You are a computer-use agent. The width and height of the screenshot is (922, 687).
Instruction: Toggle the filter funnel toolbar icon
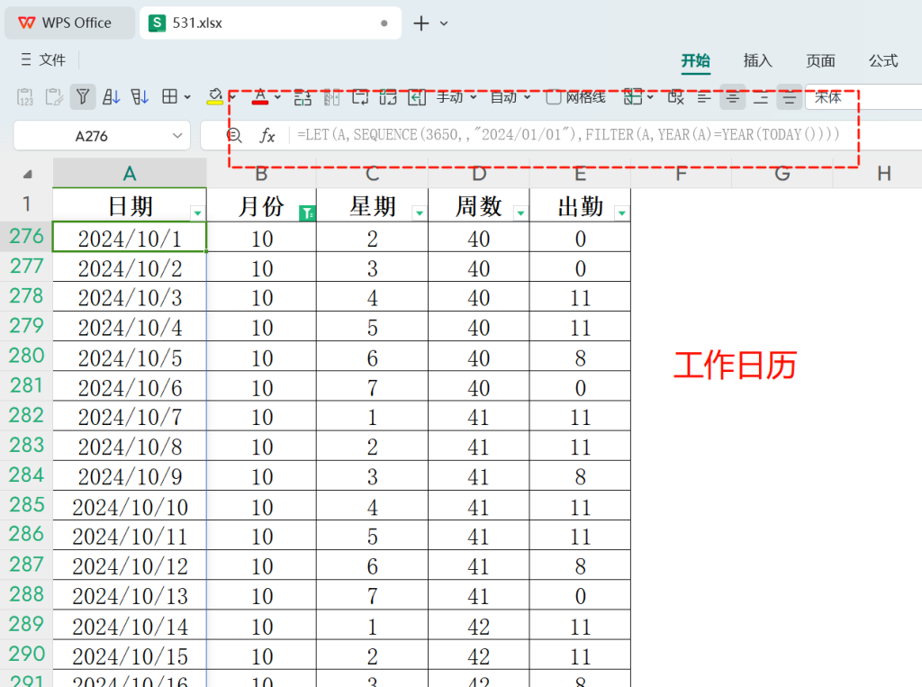[x=83, y=97]
